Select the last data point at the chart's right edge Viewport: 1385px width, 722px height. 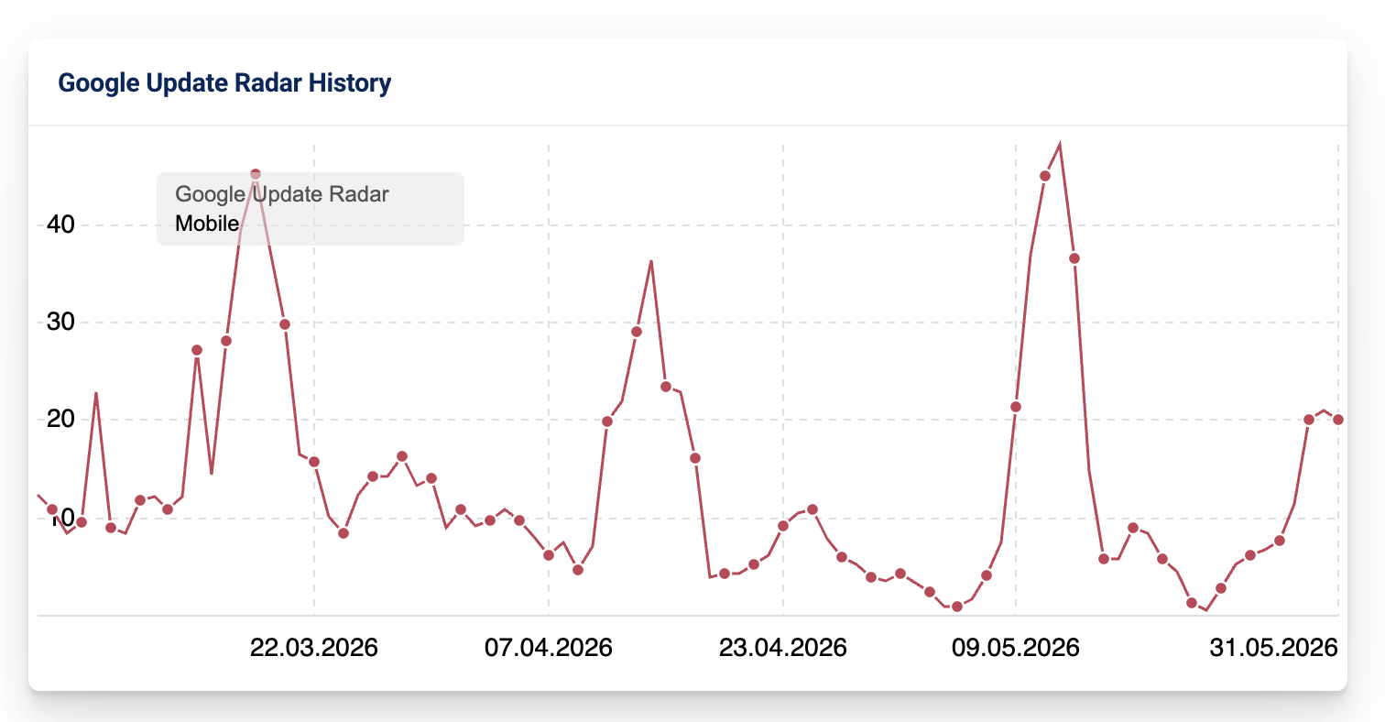coord(1338,420)
